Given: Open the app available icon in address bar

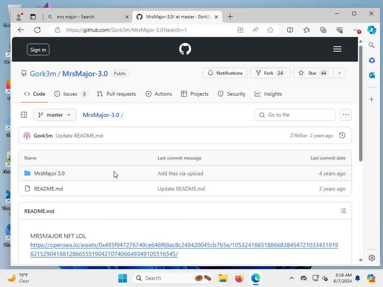Looking at the screenshot, I should tap(240, 30).
